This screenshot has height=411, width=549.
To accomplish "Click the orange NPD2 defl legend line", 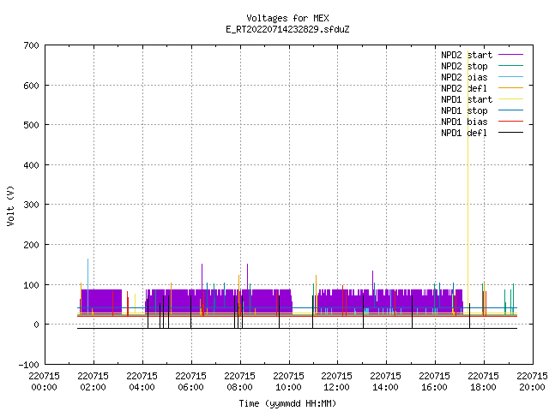I will coord(511,88).
